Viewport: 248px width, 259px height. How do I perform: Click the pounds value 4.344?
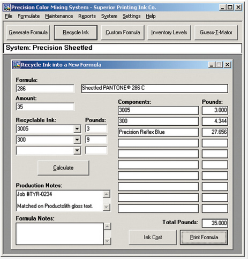click(x=215, y=121)
